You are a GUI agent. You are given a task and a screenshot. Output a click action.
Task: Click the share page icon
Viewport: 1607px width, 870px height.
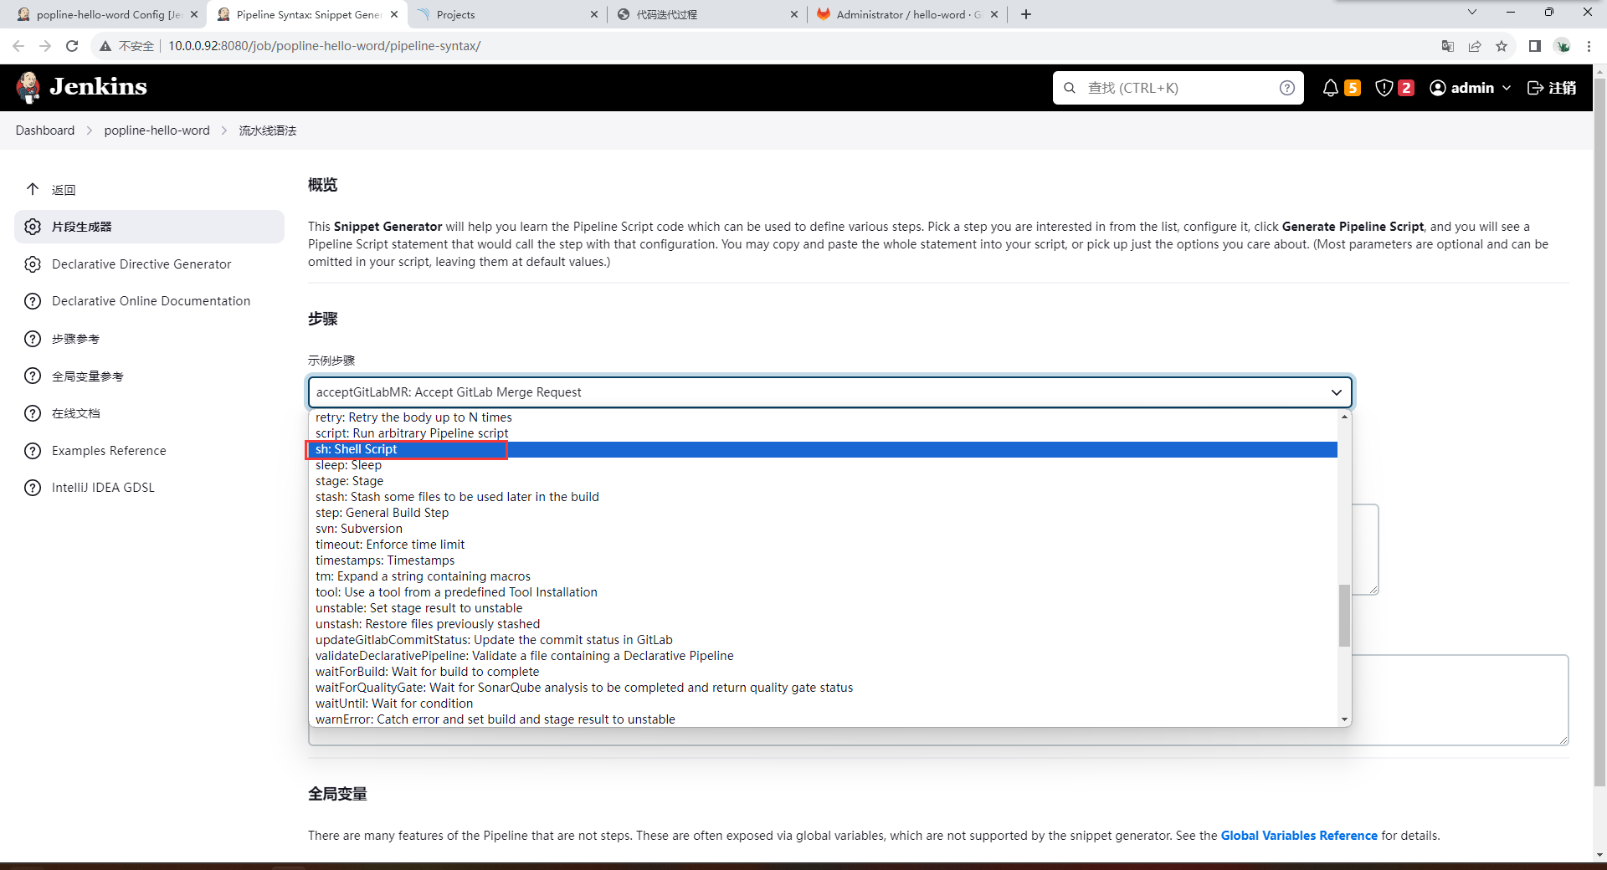[x=1475, y=46]
